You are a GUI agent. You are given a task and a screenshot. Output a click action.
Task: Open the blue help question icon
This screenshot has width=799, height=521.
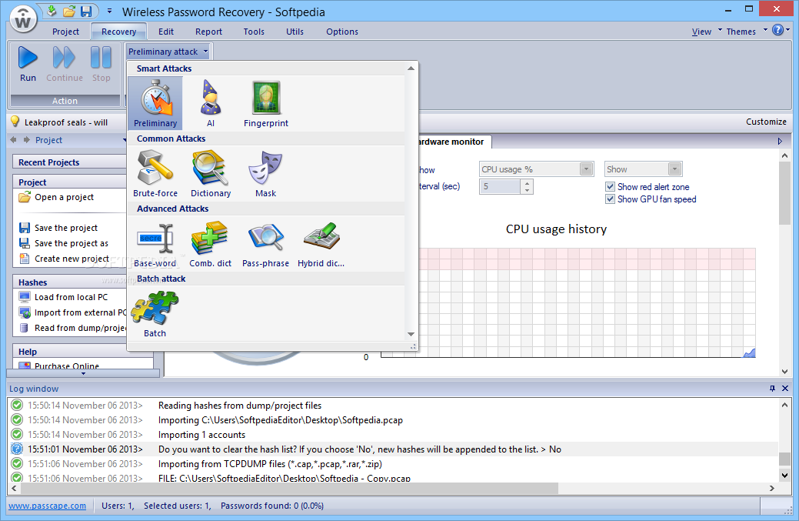[777, 30]
